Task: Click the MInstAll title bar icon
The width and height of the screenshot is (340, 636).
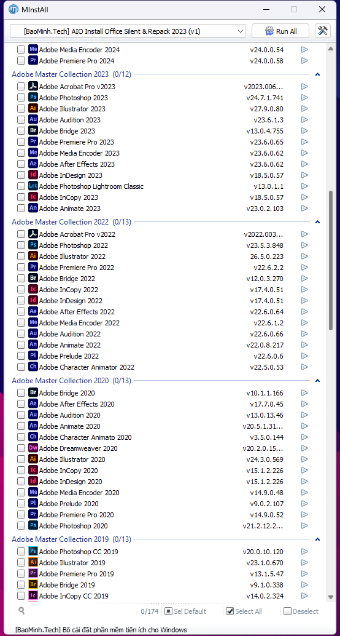Action: pos(14,9)
